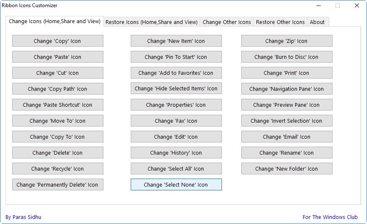
Task: Click Change 'Email' Icon button
Action: coord(287,137)
